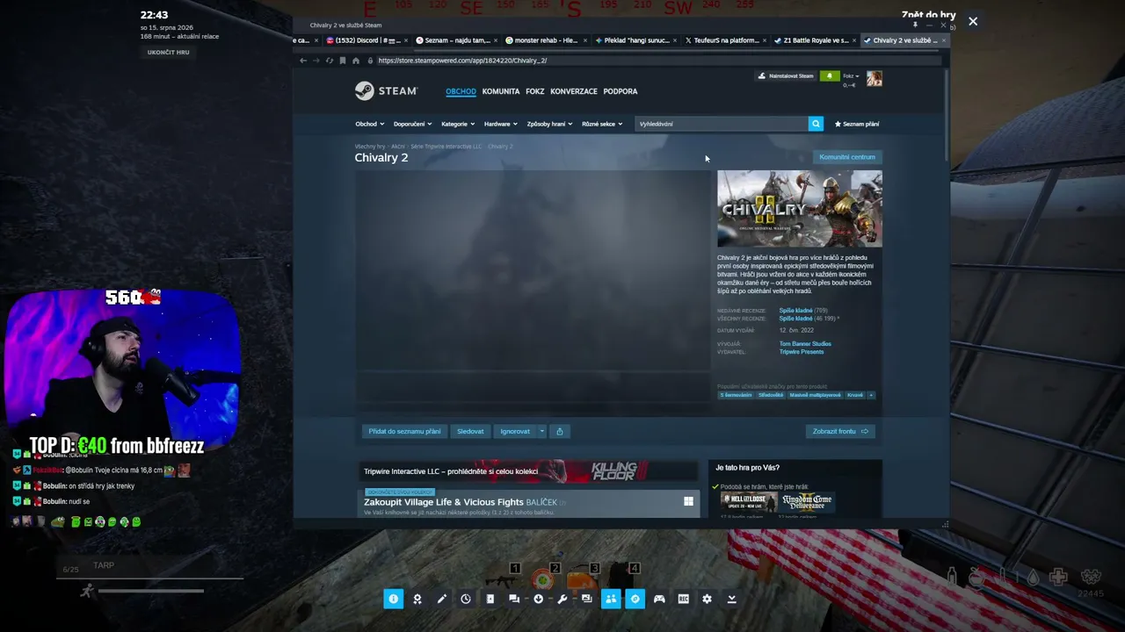
Task: Select the OBCHOD top navigation item
Action: 461,91
